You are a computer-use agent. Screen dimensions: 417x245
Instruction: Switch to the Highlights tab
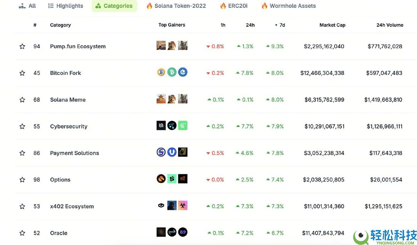point(65,6)
